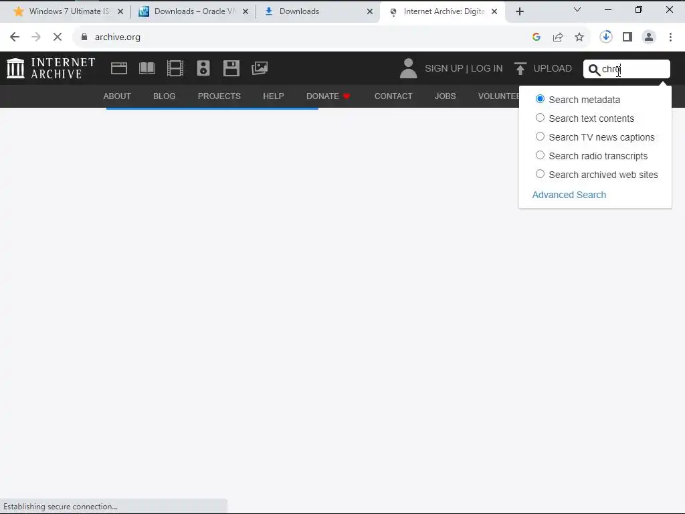Switch to the Downloads tab
Screen dimensions: 685x514
[x=318, y=11]
